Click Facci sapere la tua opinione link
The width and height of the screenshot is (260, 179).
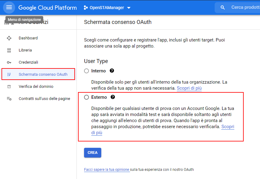pyautogui.click(x=107, y=170)
